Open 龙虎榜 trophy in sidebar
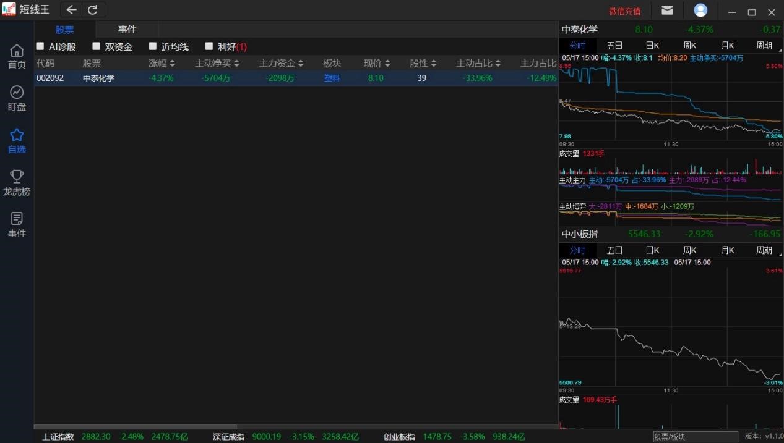The width and height of the screenshot is (784, 443). [17, 184]
